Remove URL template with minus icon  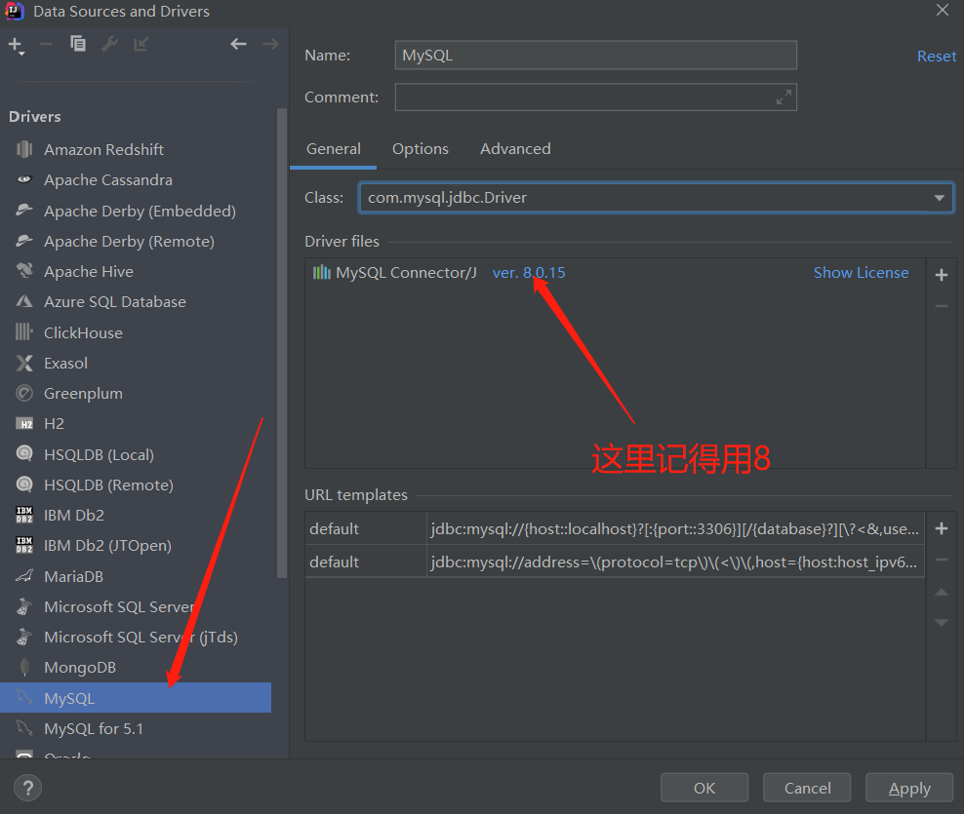(942, 560)
